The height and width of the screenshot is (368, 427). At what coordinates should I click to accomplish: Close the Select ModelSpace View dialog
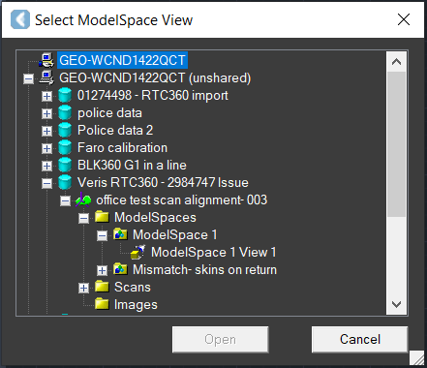tap(404, 19)
